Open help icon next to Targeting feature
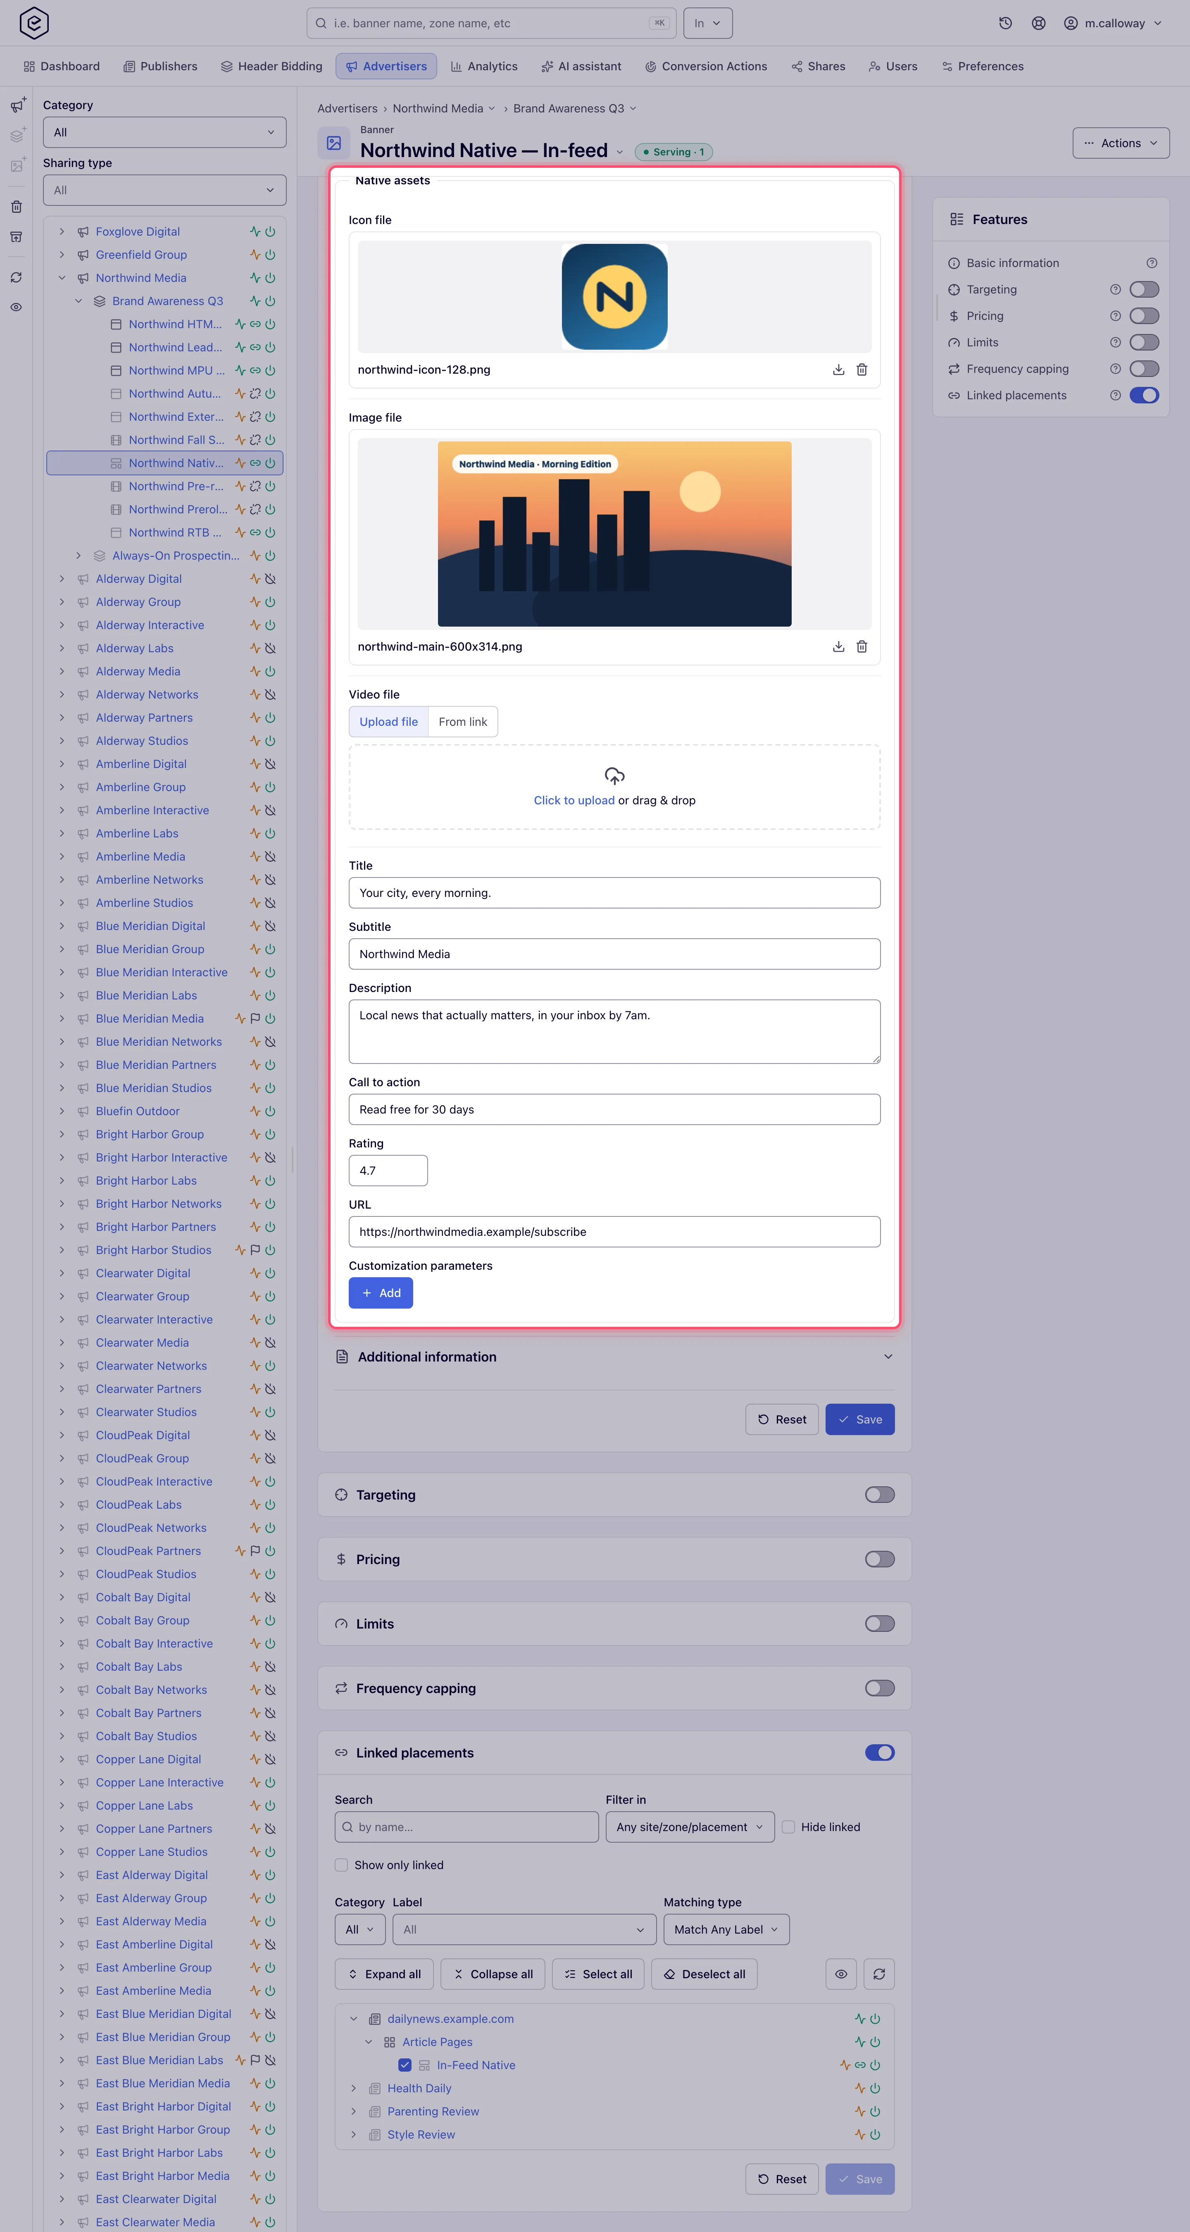 coord(1116,289)
